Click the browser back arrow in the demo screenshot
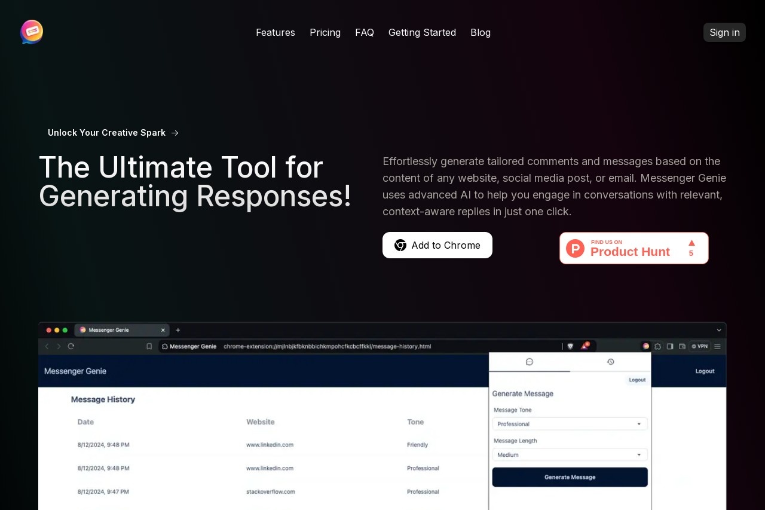This screenshot has width=765, height=510. 47,346
